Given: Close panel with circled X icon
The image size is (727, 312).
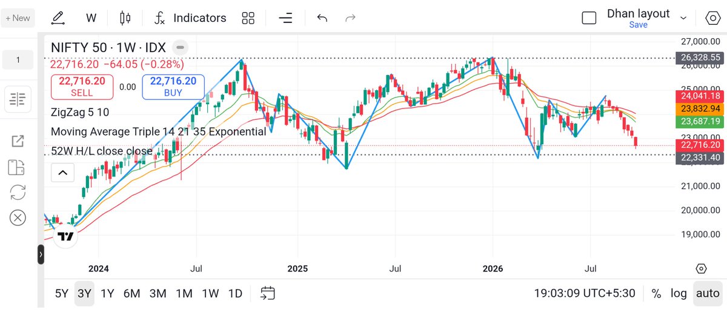Looking at the screenshot, I should 18,217.
